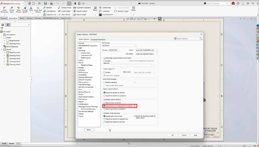
Task: Enable Scale output 1:1 checkbox
Action: tap(104, 72)
